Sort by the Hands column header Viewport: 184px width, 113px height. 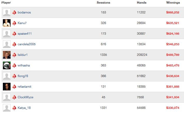pos(142,3)
